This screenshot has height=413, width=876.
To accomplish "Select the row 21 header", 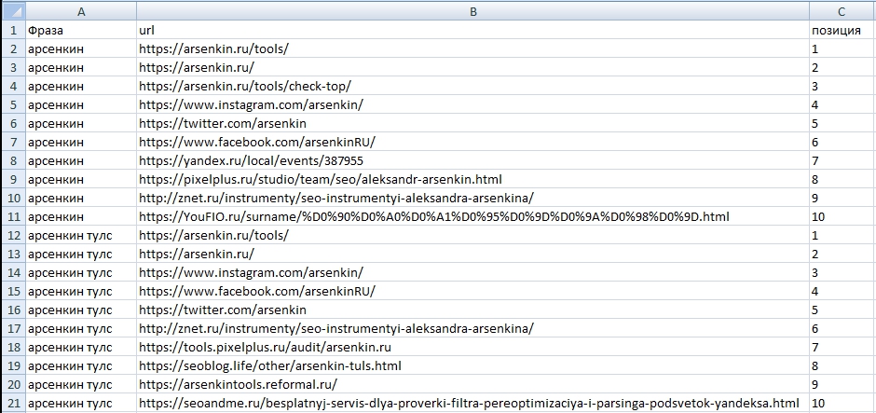I will point(11,403).
